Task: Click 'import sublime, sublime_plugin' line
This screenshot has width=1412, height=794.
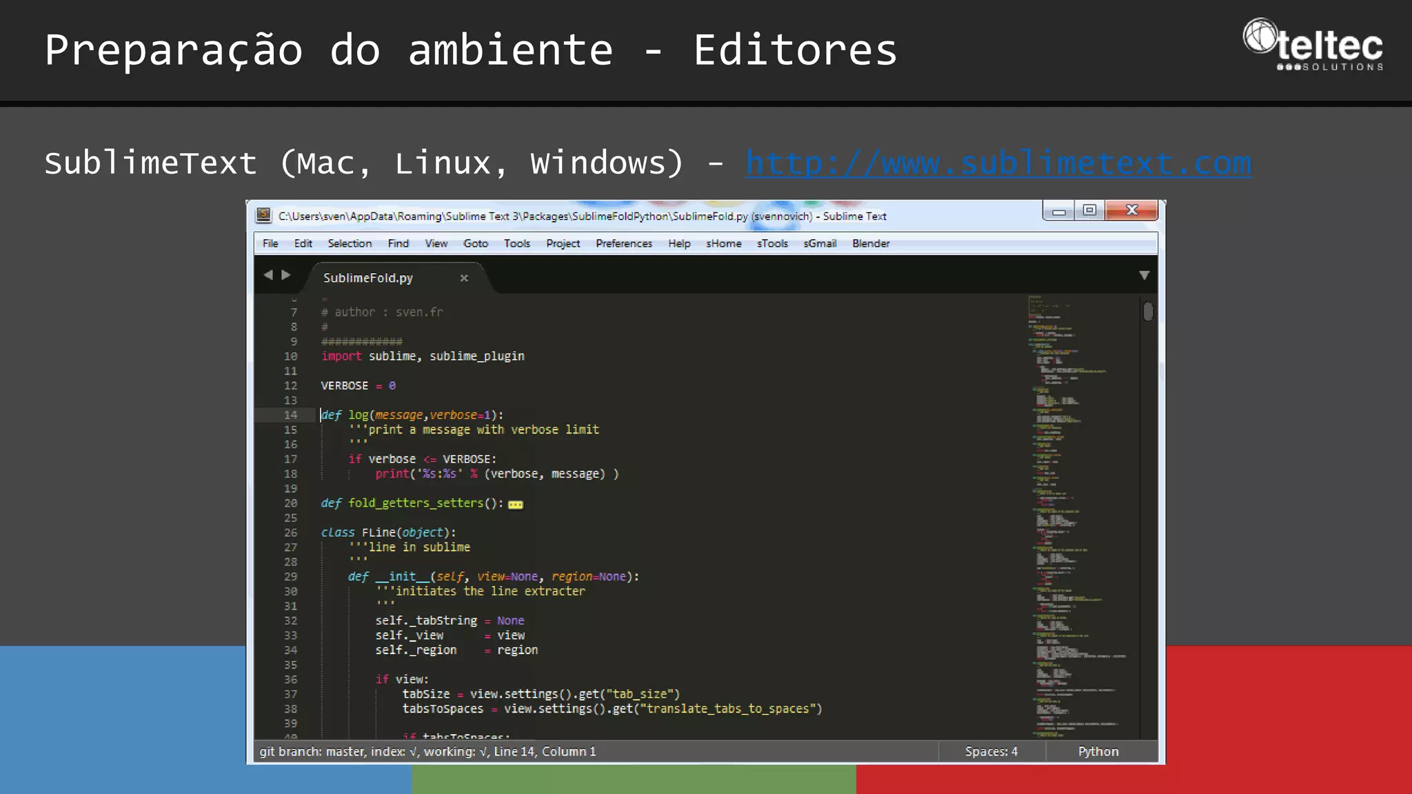Action: 423,356
